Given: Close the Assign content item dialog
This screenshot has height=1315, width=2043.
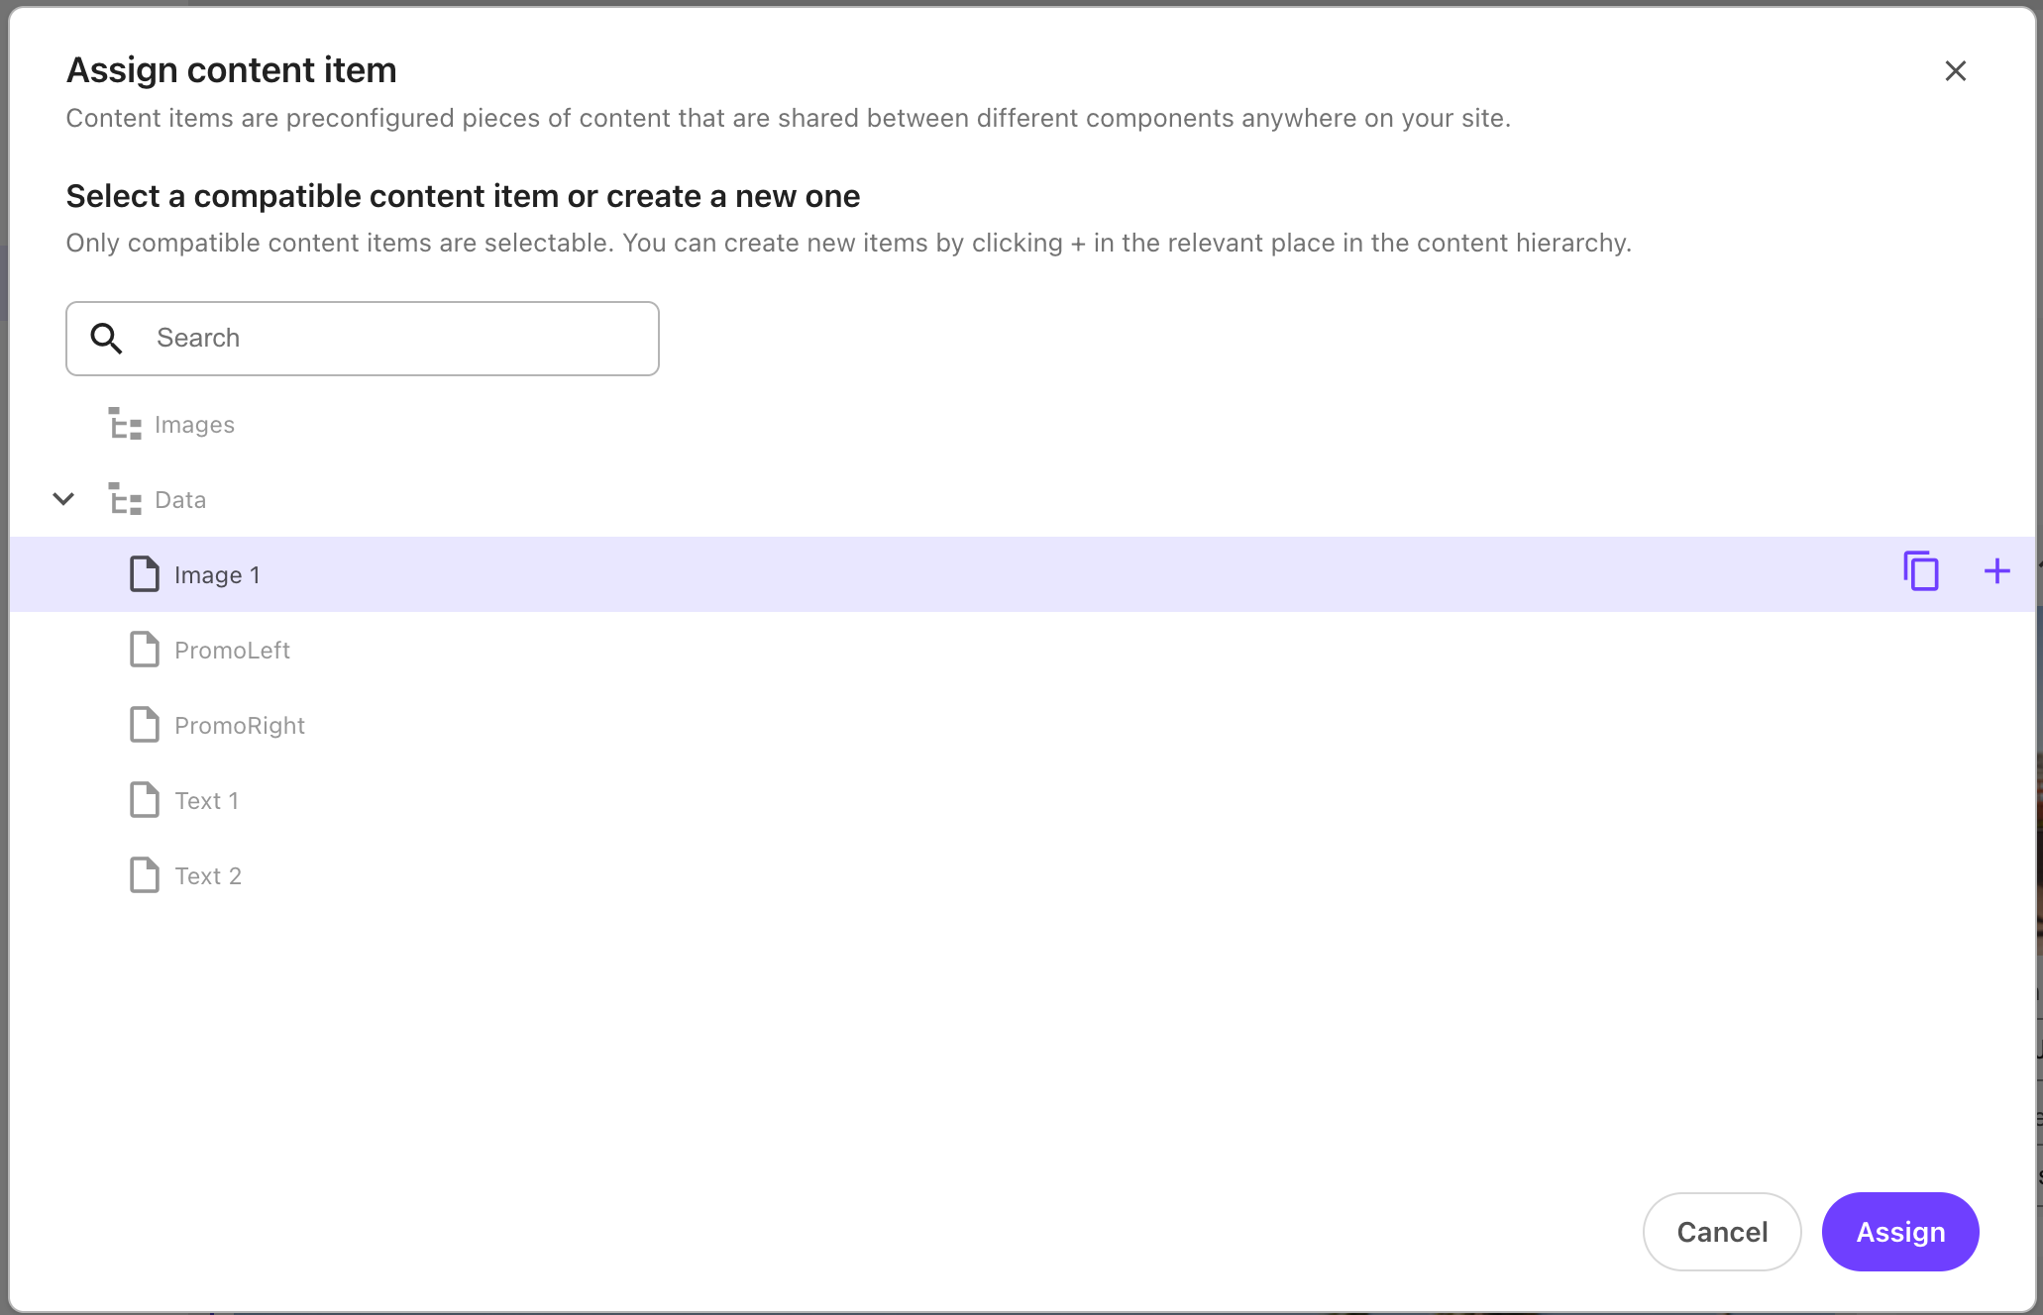Looking at the screenshot, I should [x=1956, y=70].
